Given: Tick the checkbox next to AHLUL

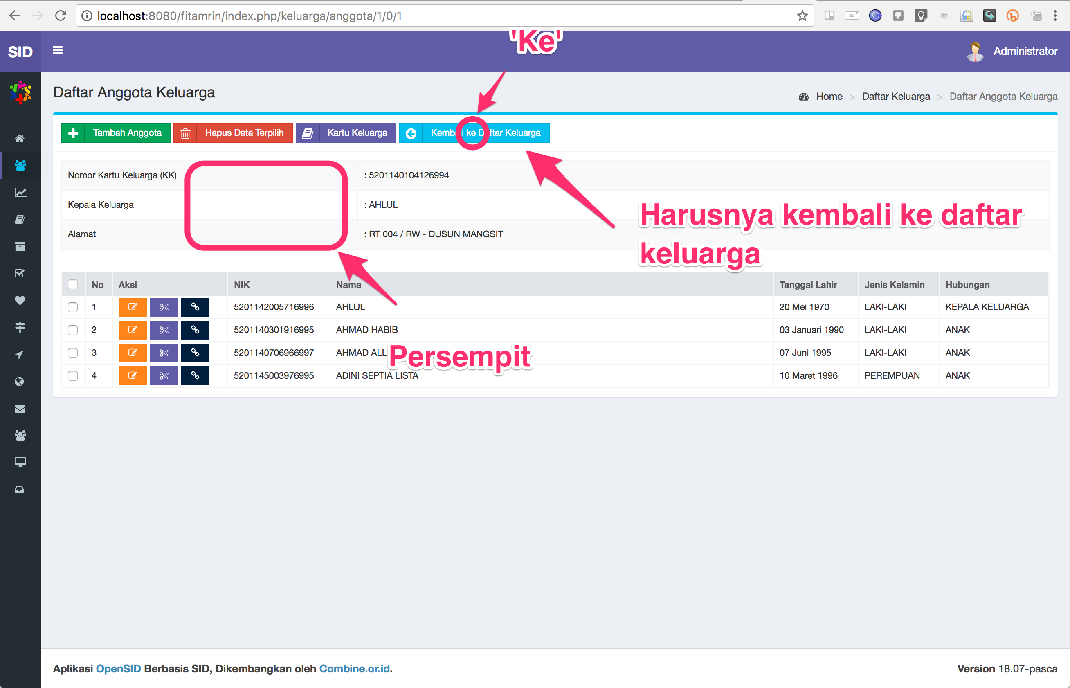Looking at the screenshot, I should pos(73,307).
